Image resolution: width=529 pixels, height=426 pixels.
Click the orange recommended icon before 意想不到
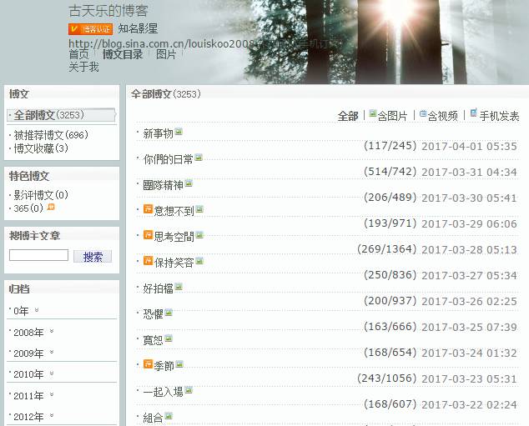point(148,209)
